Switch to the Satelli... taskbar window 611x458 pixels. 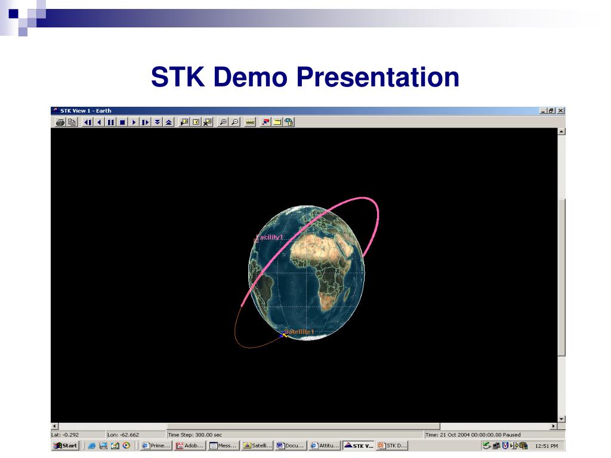(257, 445)
